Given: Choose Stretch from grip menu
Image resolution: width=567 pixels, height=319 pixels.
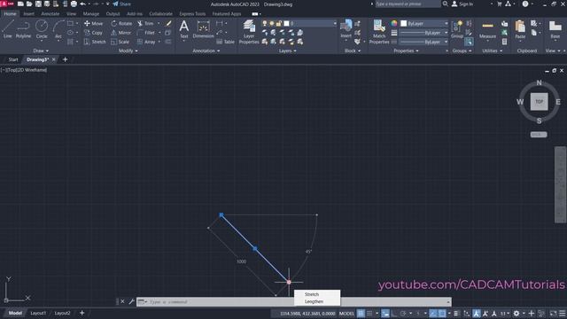Looking at the screenshot, I should click(x=312, y=294).
